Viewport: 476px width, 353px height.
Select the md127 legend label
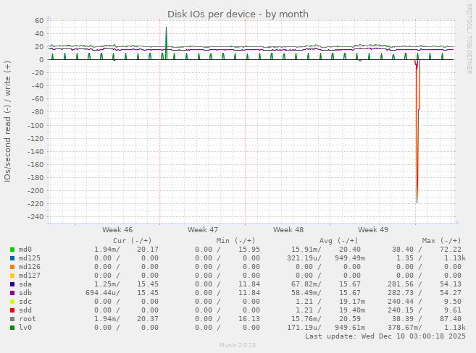(30, 276)
